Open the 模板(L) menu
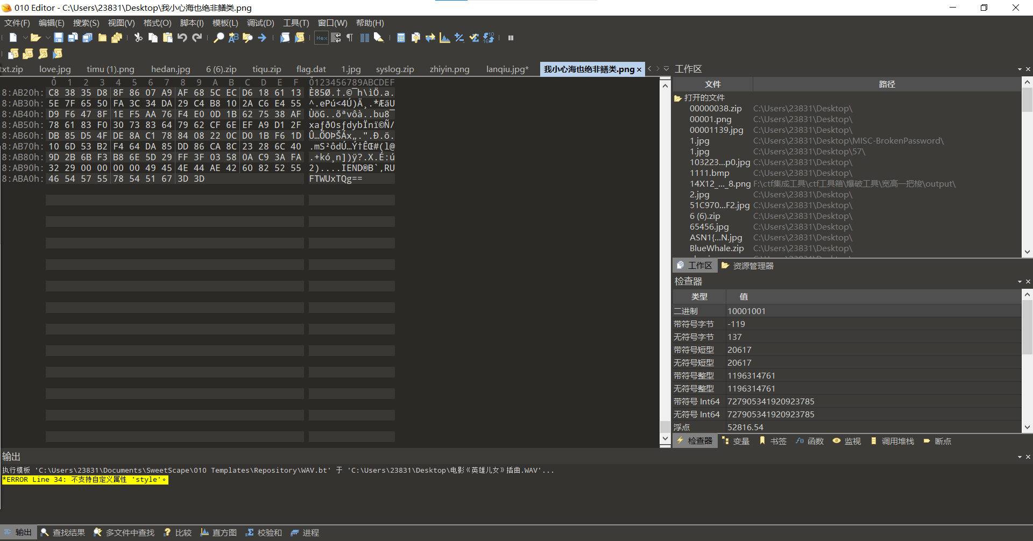The image size is (1033, 541). (225, 23)
